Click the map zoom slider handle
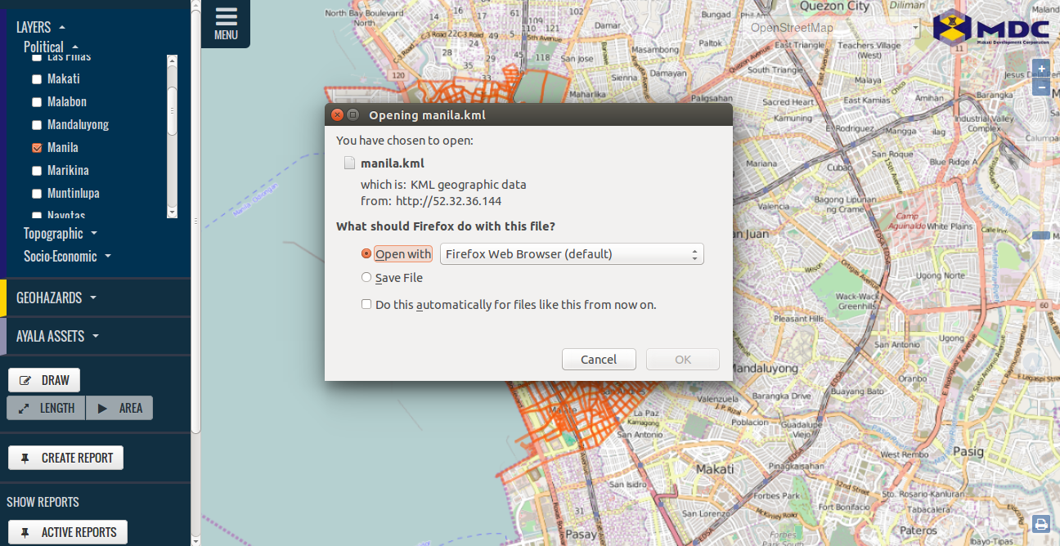This screenshot has width=1060, height=546. pos(1041,235)
